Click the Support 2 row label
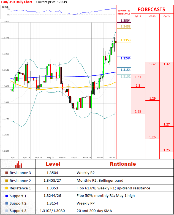The height and width of the screenshot is (215, 174). coord(18,203)
